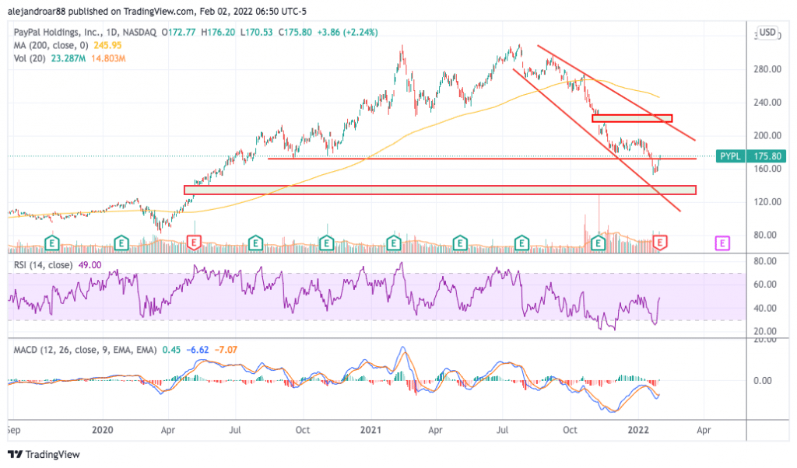797x468 pixels.
Task: Click the 0.00 level on the MACD scale
Action: pyautogui.click(x=763, y=381)
